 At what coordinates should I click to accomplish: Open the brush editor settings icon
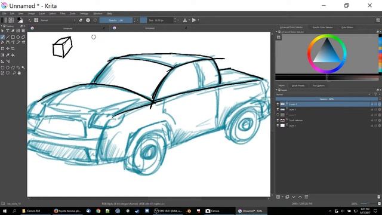[x=30, y=20]
